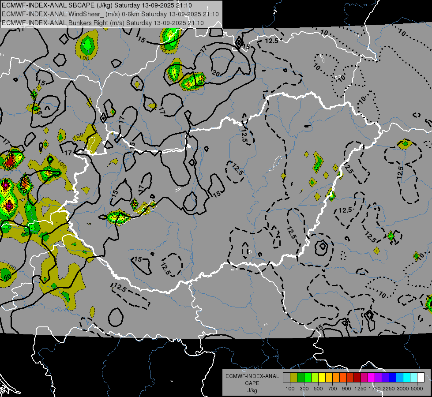432x397 pixels.
Task: Click the lime yellow-green legend swatch
Action: 315,377
